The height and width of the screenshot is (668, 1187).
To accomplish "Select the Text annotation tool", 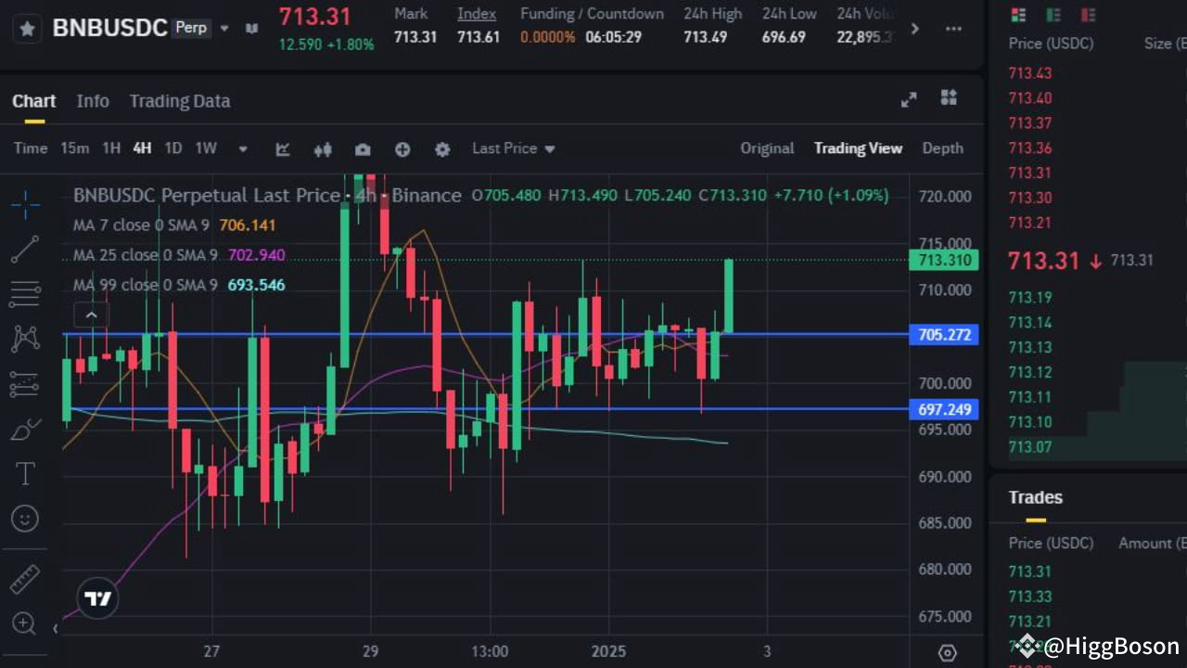I will (x=25, y=474).
